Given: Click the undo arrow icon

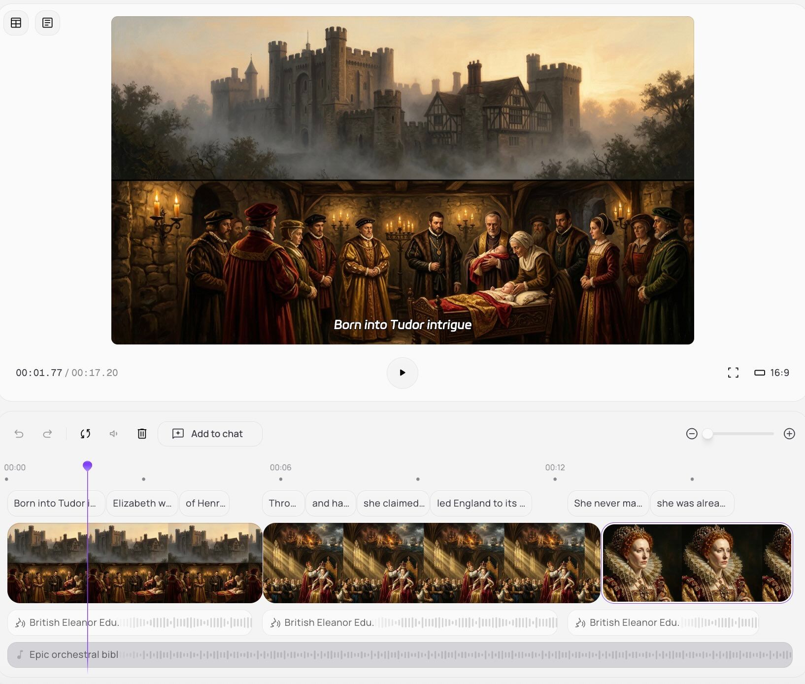Looking at the screenshot, I should [x=19, y=434].
